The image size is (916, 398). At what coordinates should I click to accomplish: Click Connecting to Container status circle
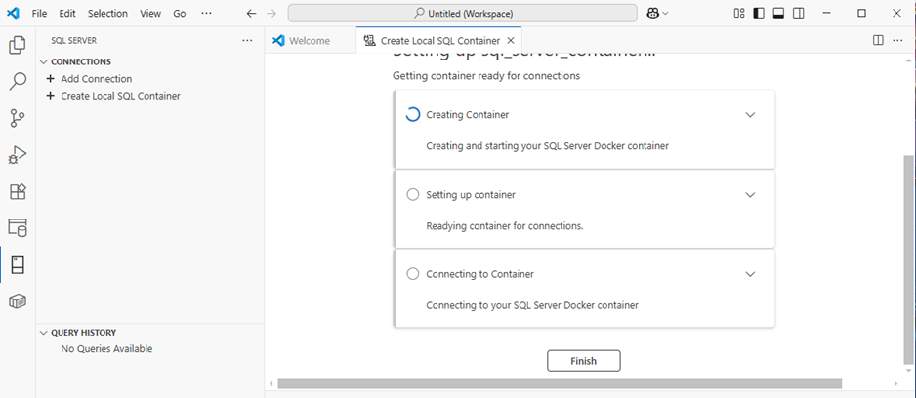(x=412, y=274)
